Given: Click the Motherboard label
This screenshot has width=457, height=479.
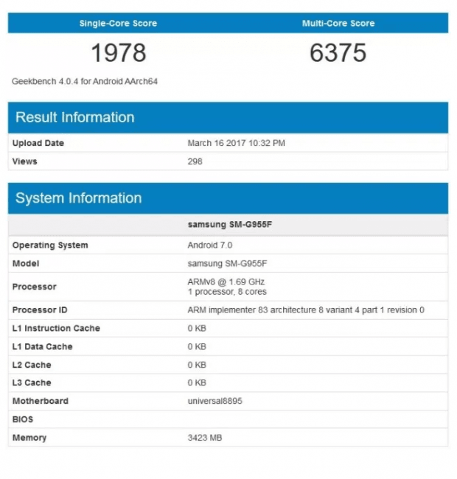Looking at the screenshot, I should coord(41,401).
